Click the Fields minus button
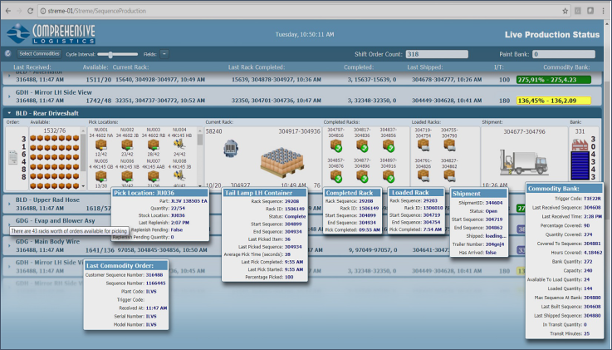Image resolution: width=612 pixels, height=350 pixels. pos(164,54)
